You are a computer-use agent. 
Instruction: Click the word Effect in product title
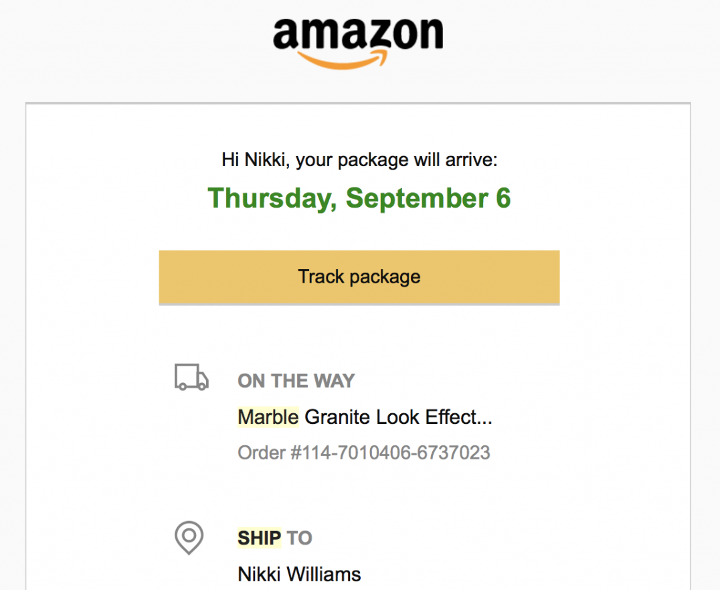tap(453, 417)
